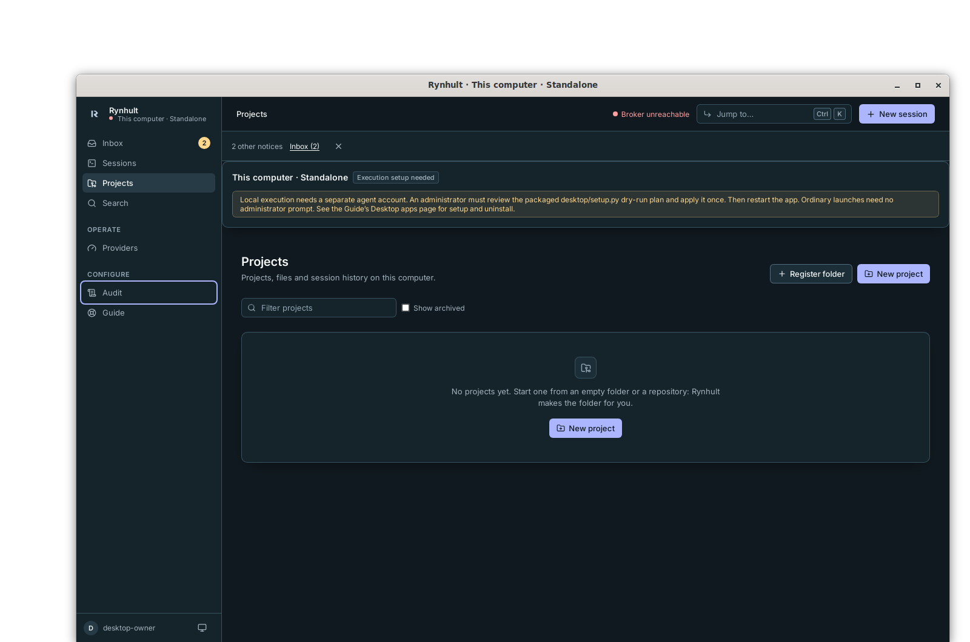Open Providers under Operate
The height and width of the screenshot is (642, 970).
149,248
